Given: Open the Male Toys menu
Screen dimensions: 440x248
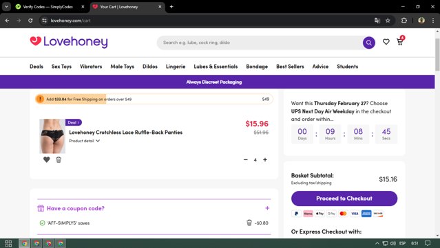Looking at the screenshot, I should tap(122, 67).
